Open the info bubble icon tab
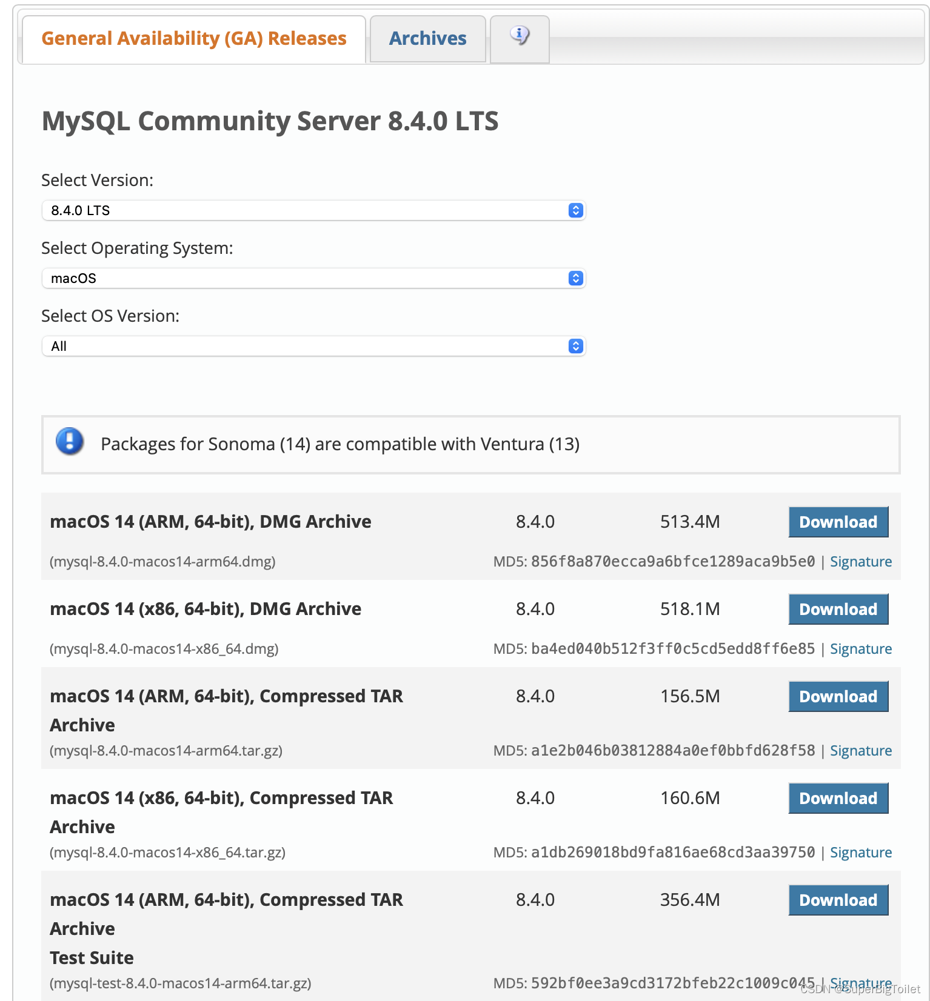930x1001 pixels. click(x=520, y=39)
